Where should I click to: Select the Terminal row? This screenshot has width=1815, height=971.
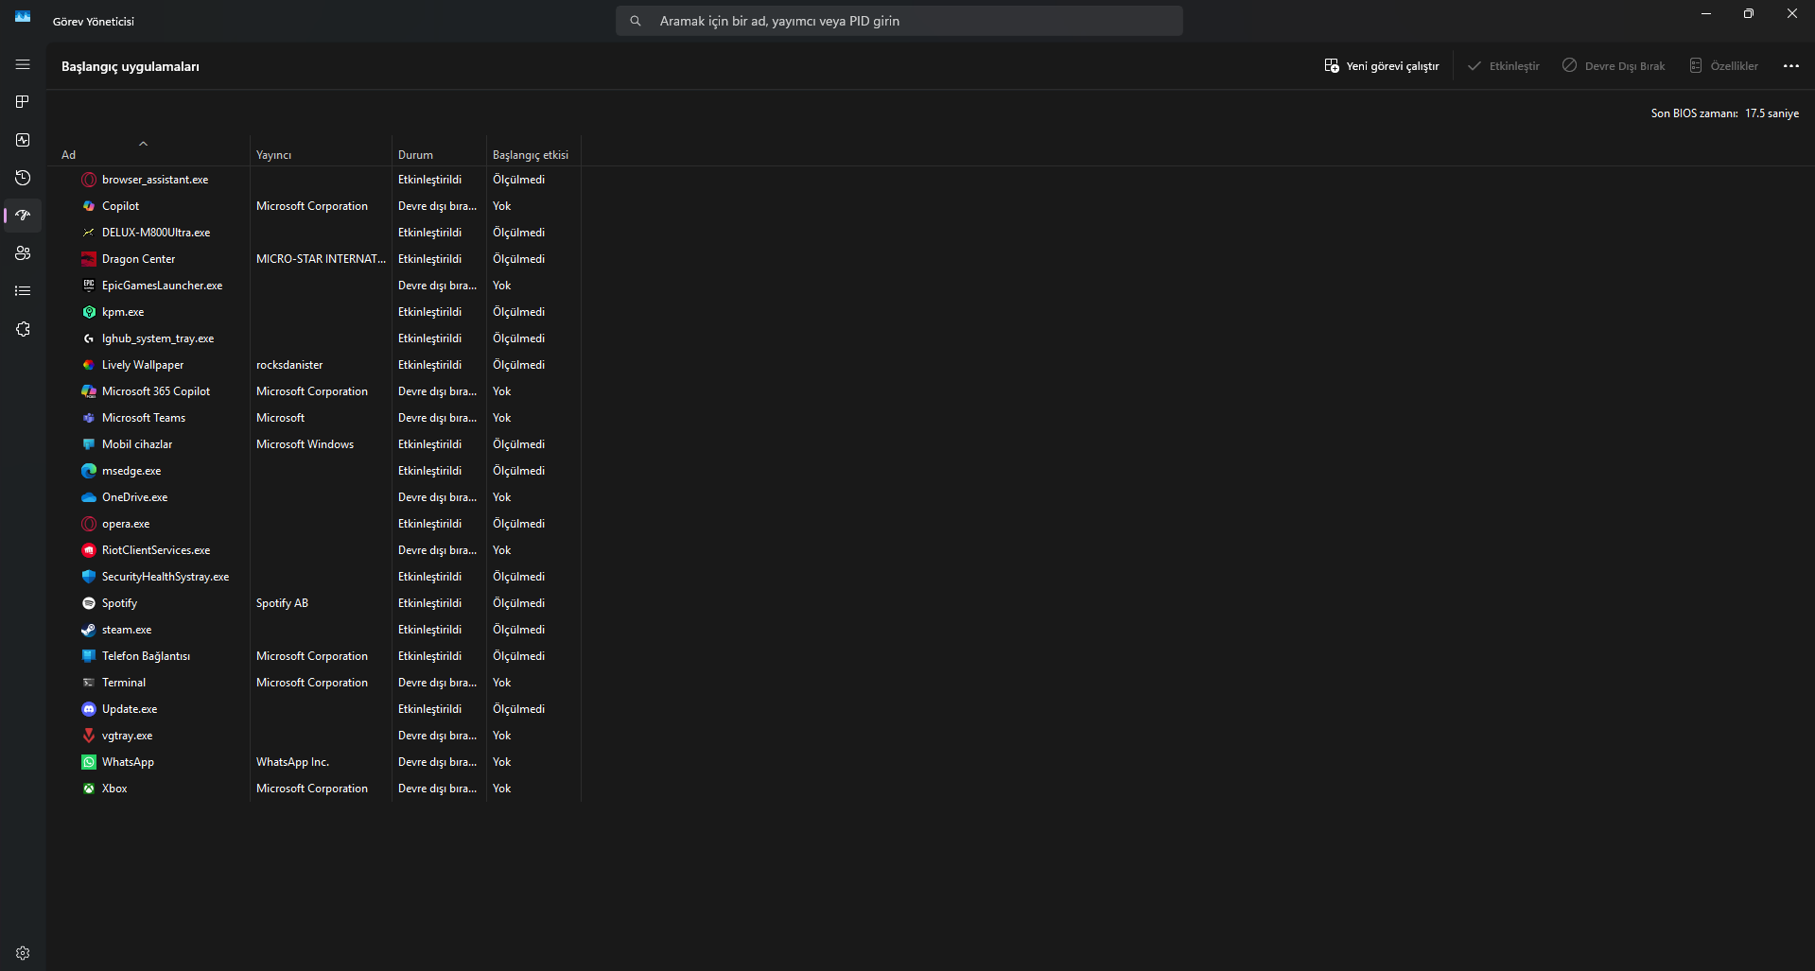tap(314, 683)
